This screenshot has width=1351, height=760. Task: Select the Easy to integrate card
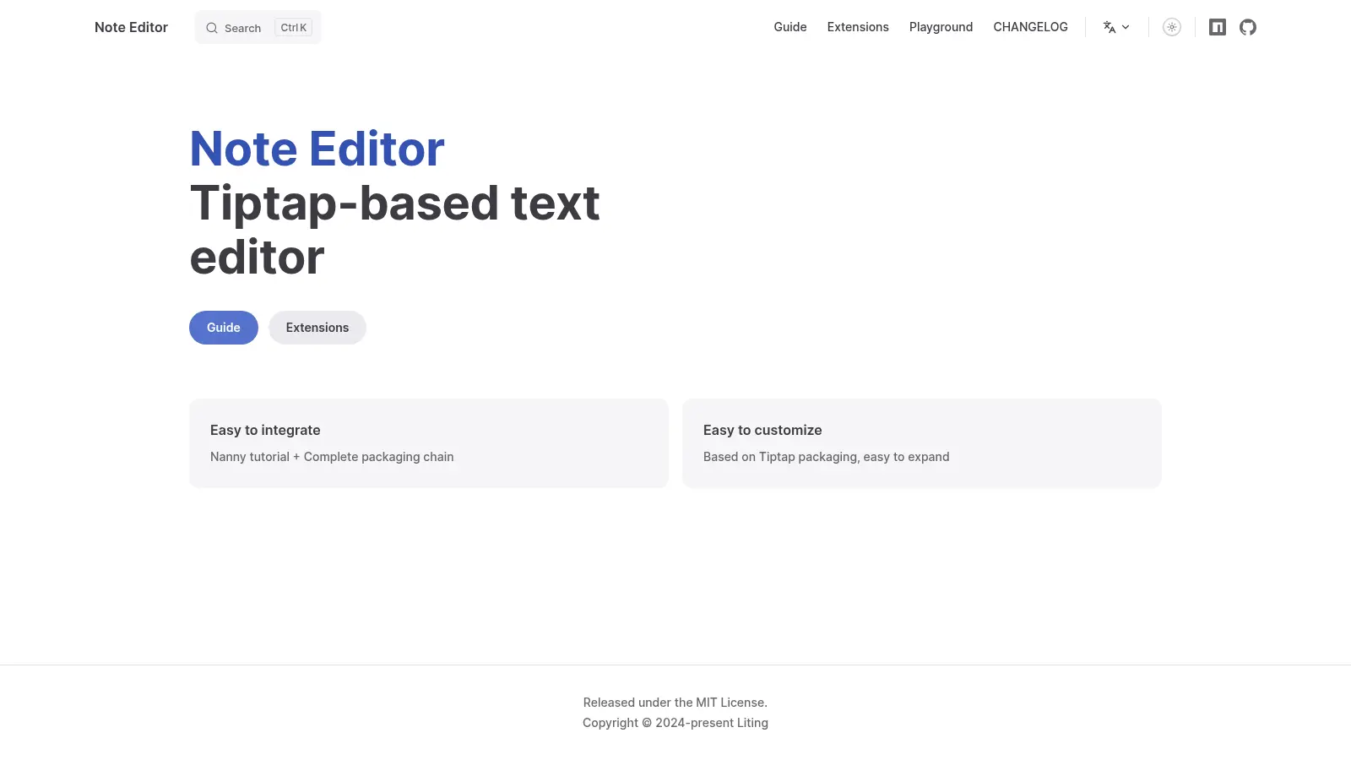(429, 443)
